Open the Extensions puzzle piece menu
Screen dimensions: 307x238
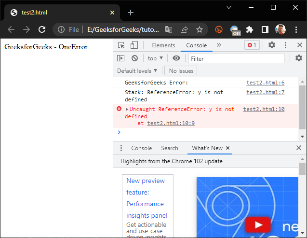(250, 29)
